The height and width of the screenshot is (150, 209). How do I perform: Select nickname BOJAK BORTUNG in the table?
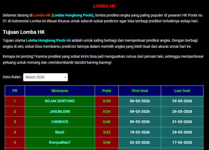pyautogui.click(x=60, y=101)
